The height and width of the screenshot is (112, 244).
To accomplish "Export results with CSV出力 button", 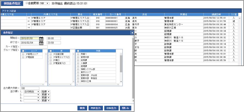I will coord(111,108).
